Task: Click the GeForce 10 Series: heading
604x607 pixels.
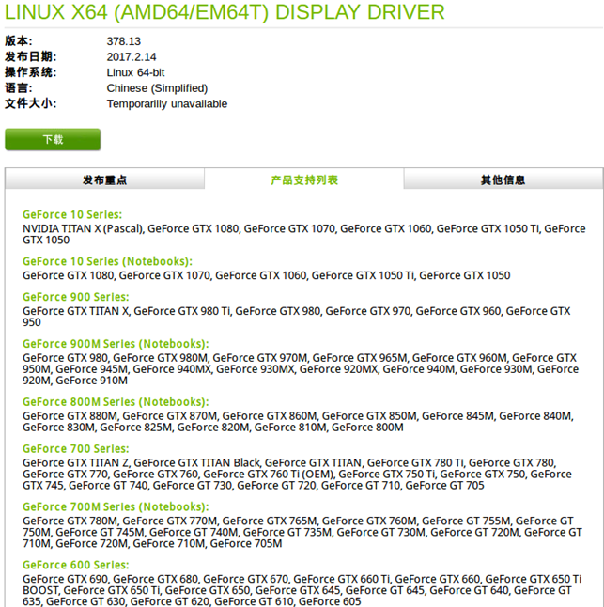Action: click(72, 214)
